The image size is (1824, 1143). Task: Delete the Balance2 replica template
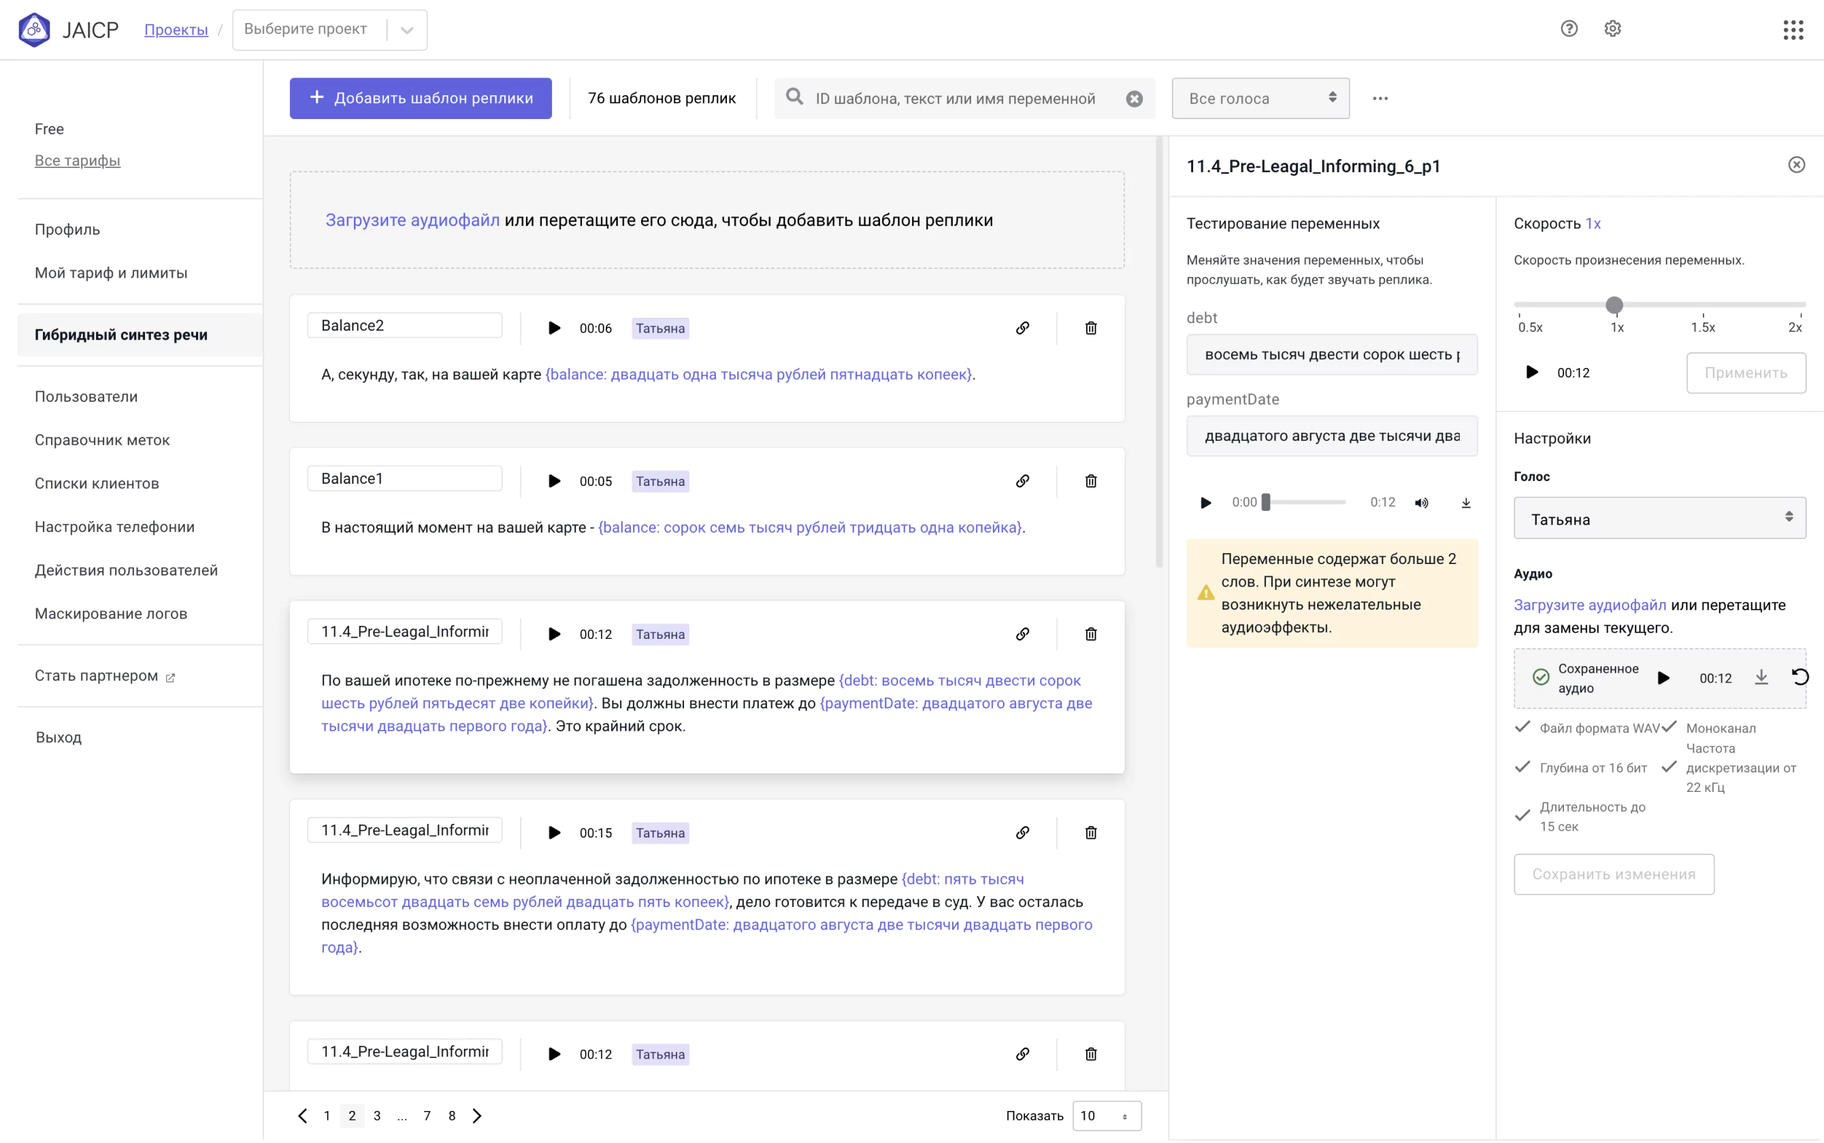(x=1090, y=327)
